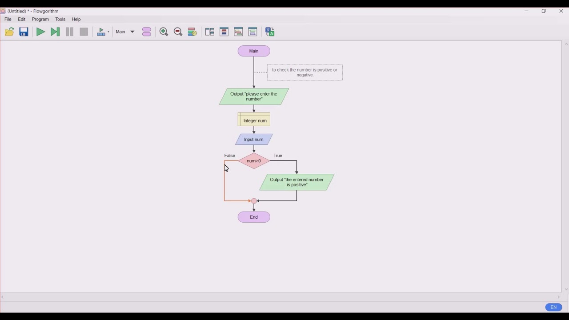Zoom out of the flowchart

pyautogui.click(x=178, y=32)
